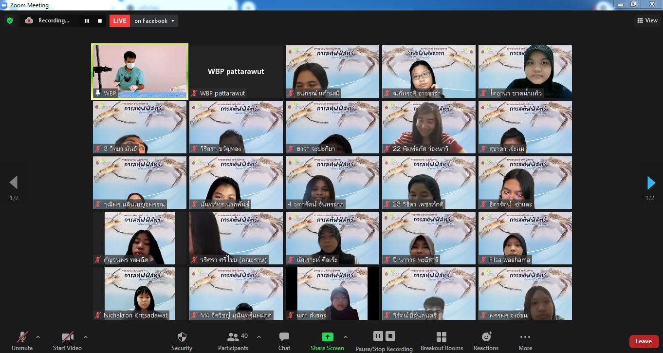The image size is (663, 353).
Task: Unmute the microphone
Action: 22,341
